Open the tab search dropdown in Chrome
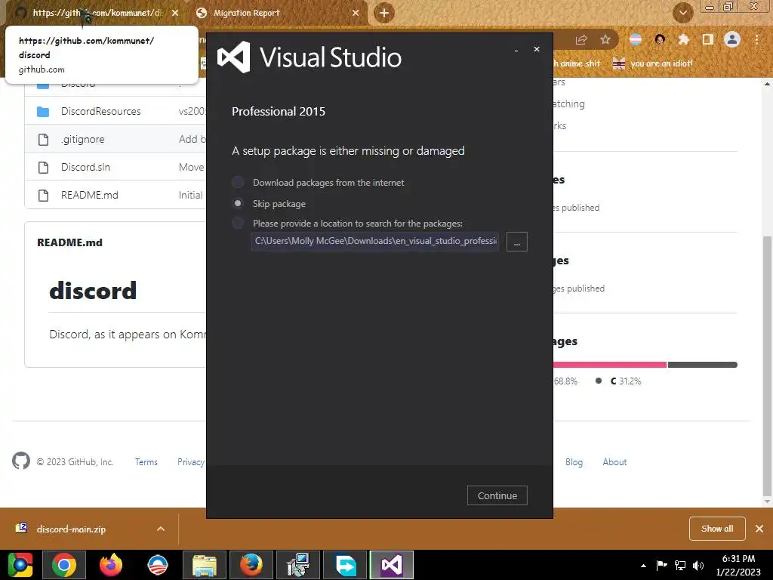 point(682,13)
